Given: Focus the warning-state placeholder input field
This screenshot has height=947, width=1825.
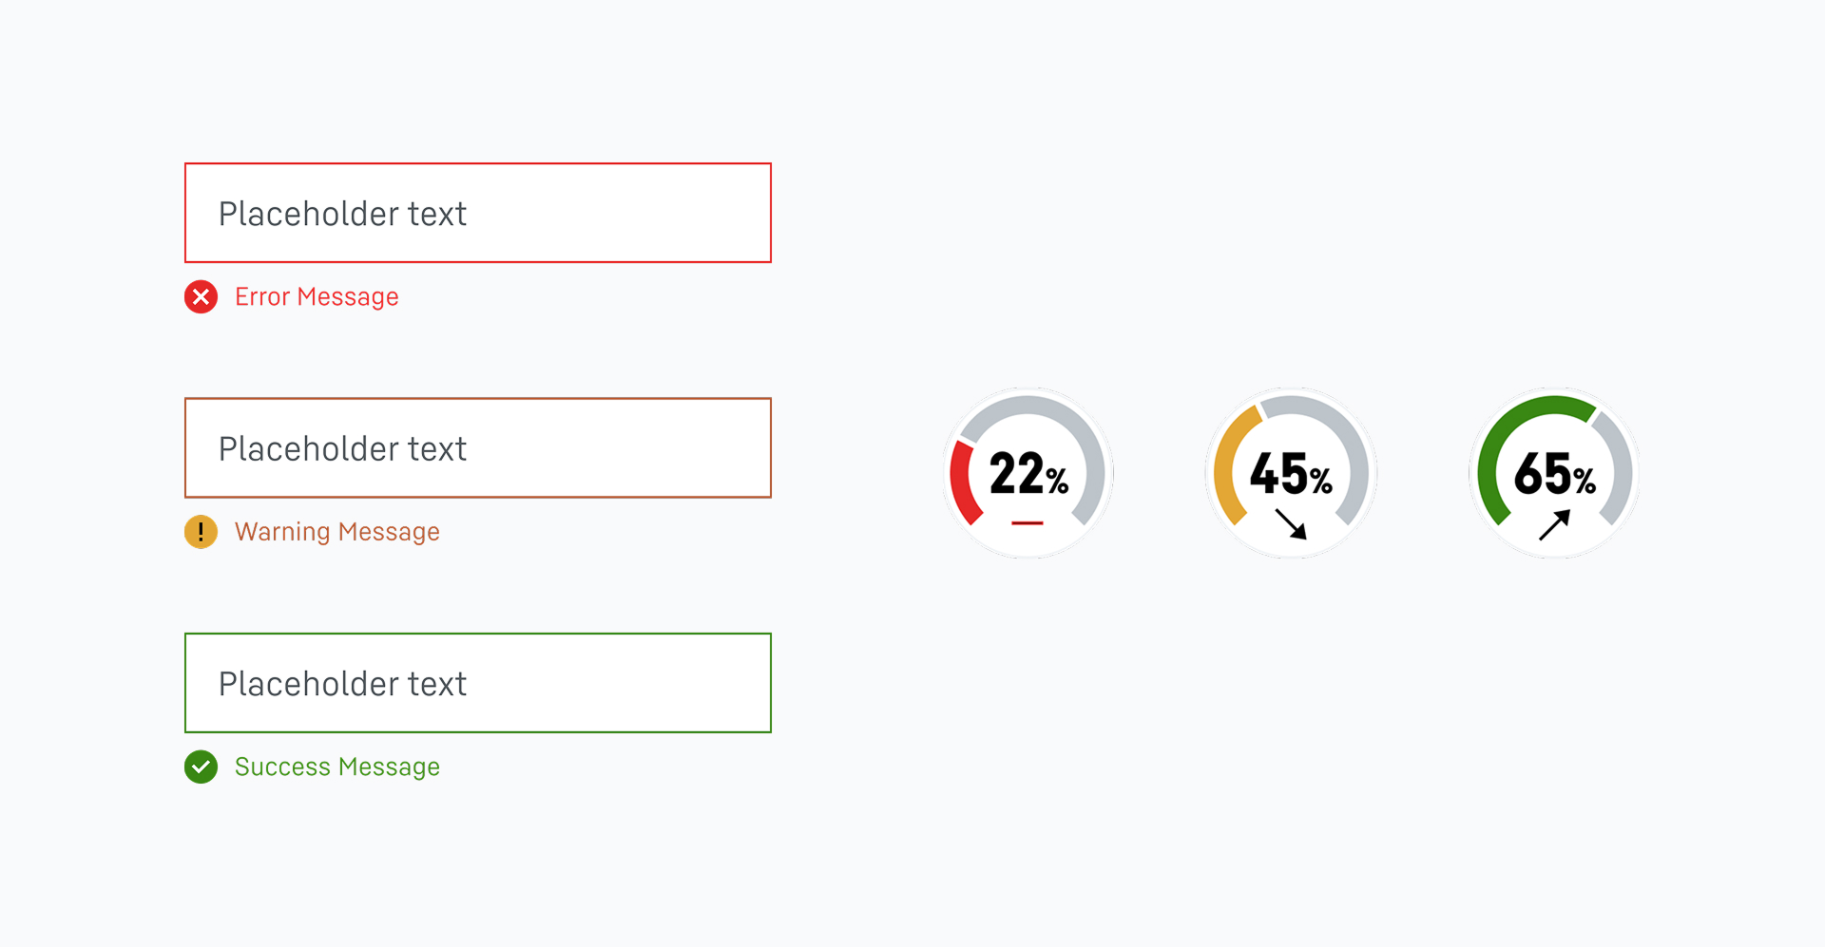Looking at the screenshot, I should click(x=477, y=447).
